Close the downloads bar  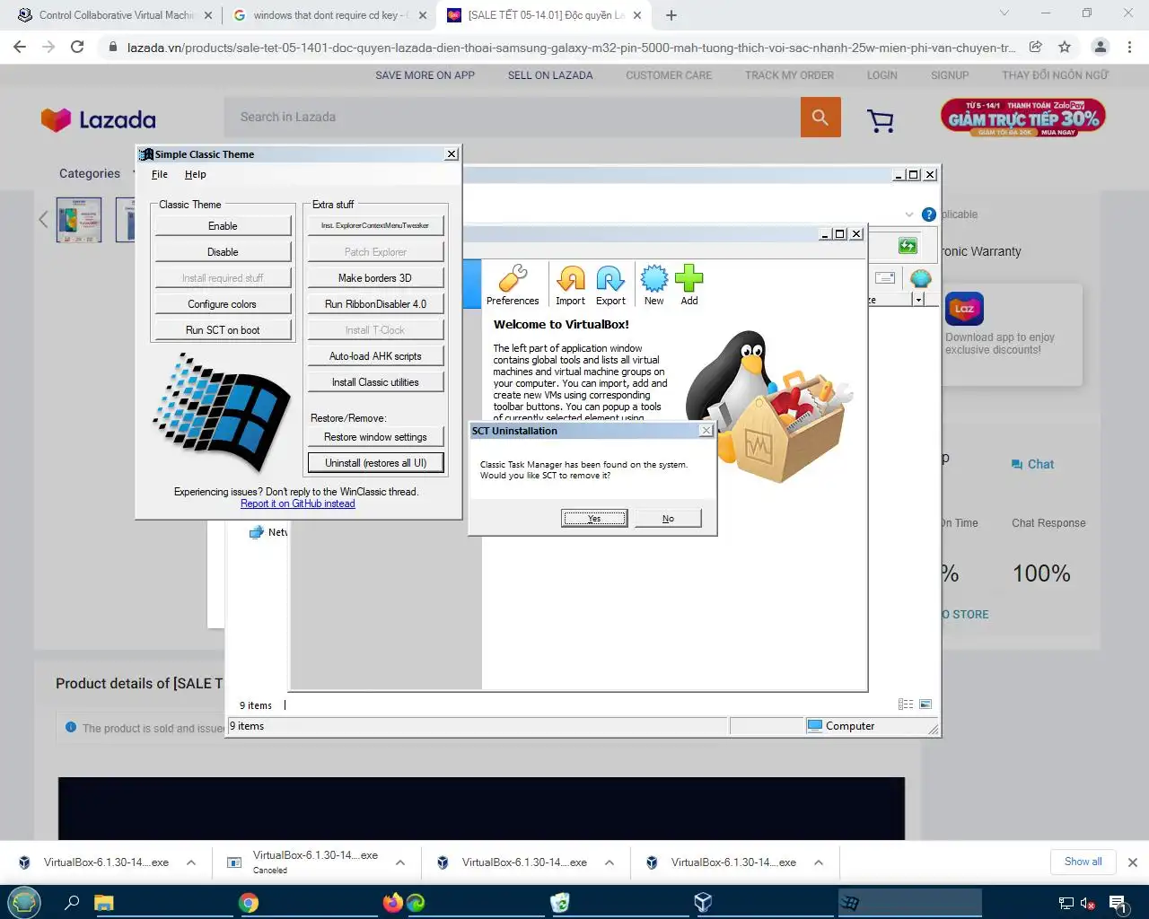[x=1132, y=862]
